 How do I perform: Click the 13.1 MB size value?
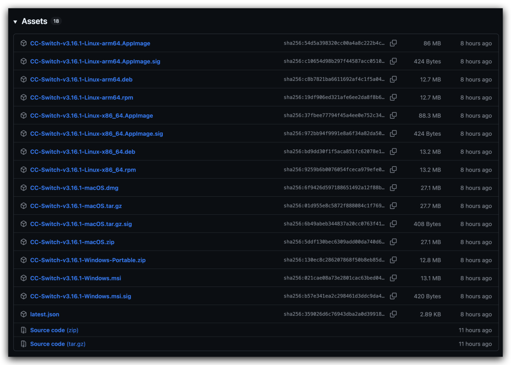(x=431, y=278)
